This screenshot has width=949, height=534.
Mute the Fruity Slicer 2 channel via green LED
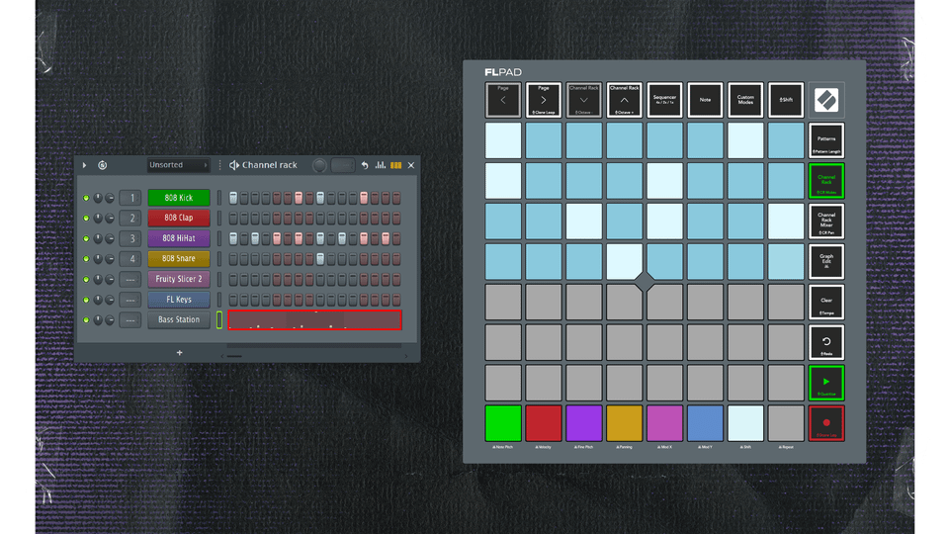tap(86, 279)
